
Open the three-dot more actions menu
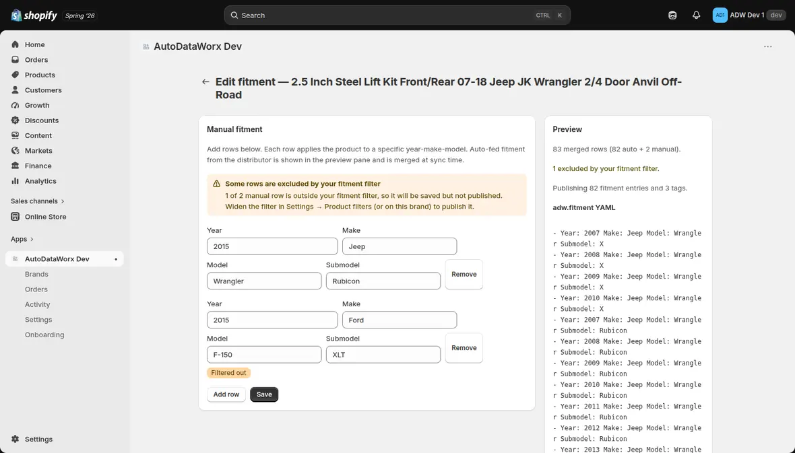767,46
